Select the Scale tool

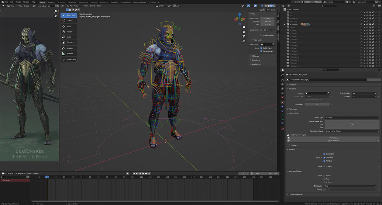click(x=69, y=37)
